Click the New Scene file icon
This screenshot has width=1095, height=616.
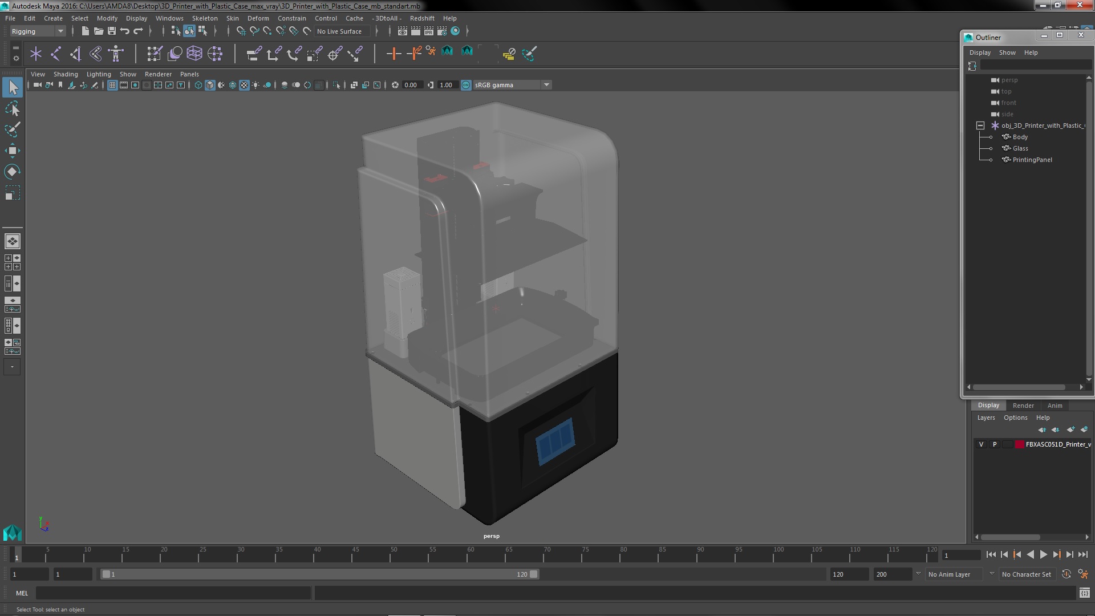point(85,31)
